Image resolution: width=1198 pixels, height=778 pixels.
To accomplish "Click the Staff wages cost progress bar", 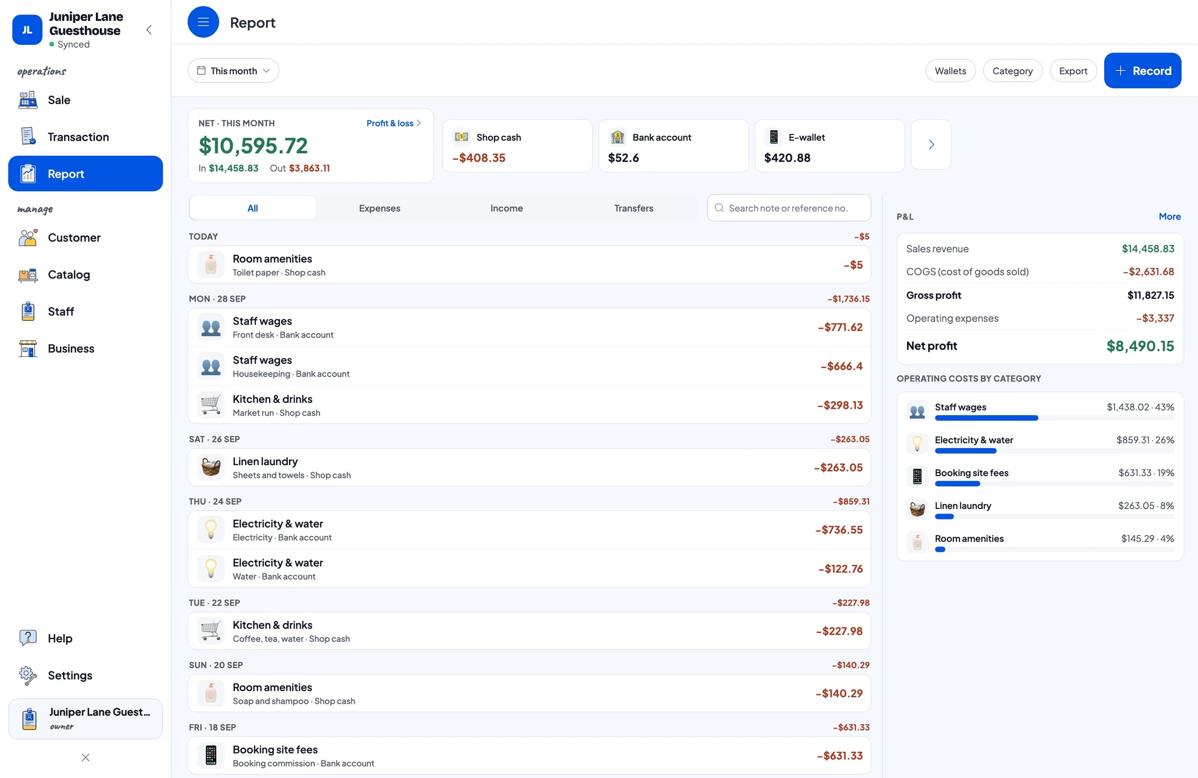I will pyautogui.click(x=1054, y=418).
